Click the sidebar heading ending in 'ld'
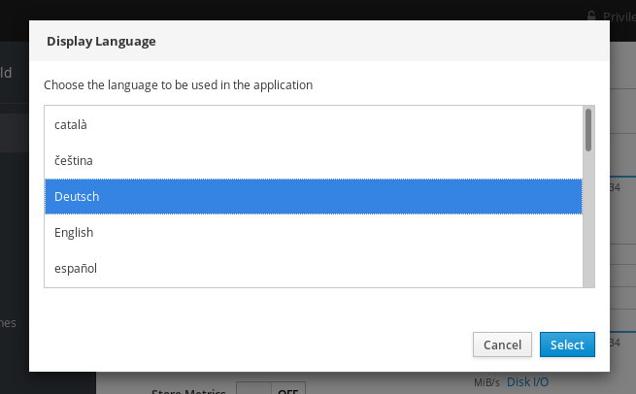The width and height of the screenshot is (636, 394). 8,72
